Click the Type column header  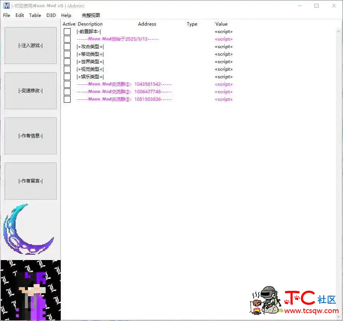click(192, 24)
